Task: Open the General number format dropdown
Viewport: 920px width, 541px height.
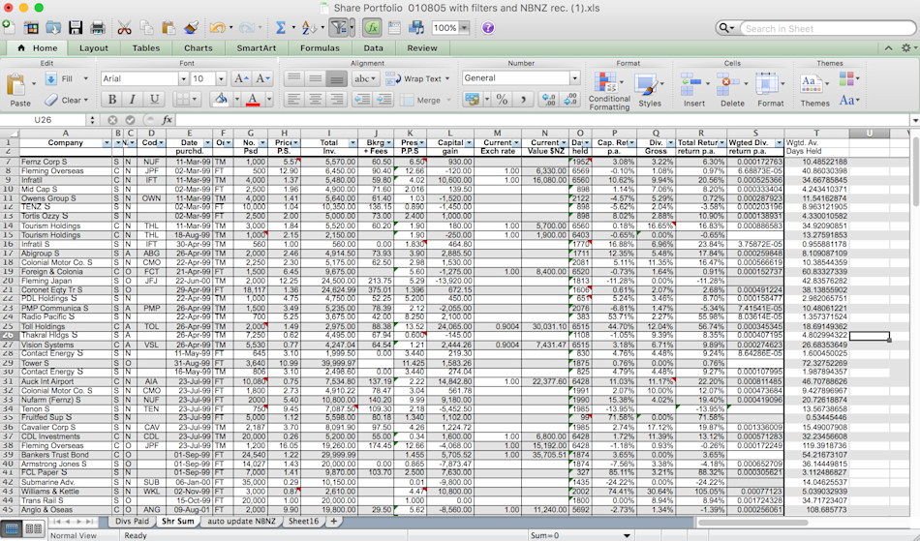Action: tap(575, 78)
